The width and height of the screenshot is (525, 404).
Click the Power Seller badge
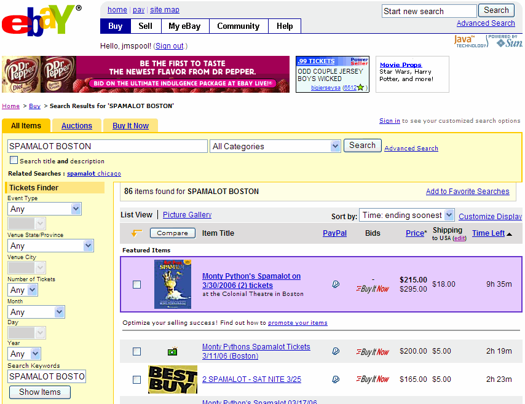click(359, 61)
